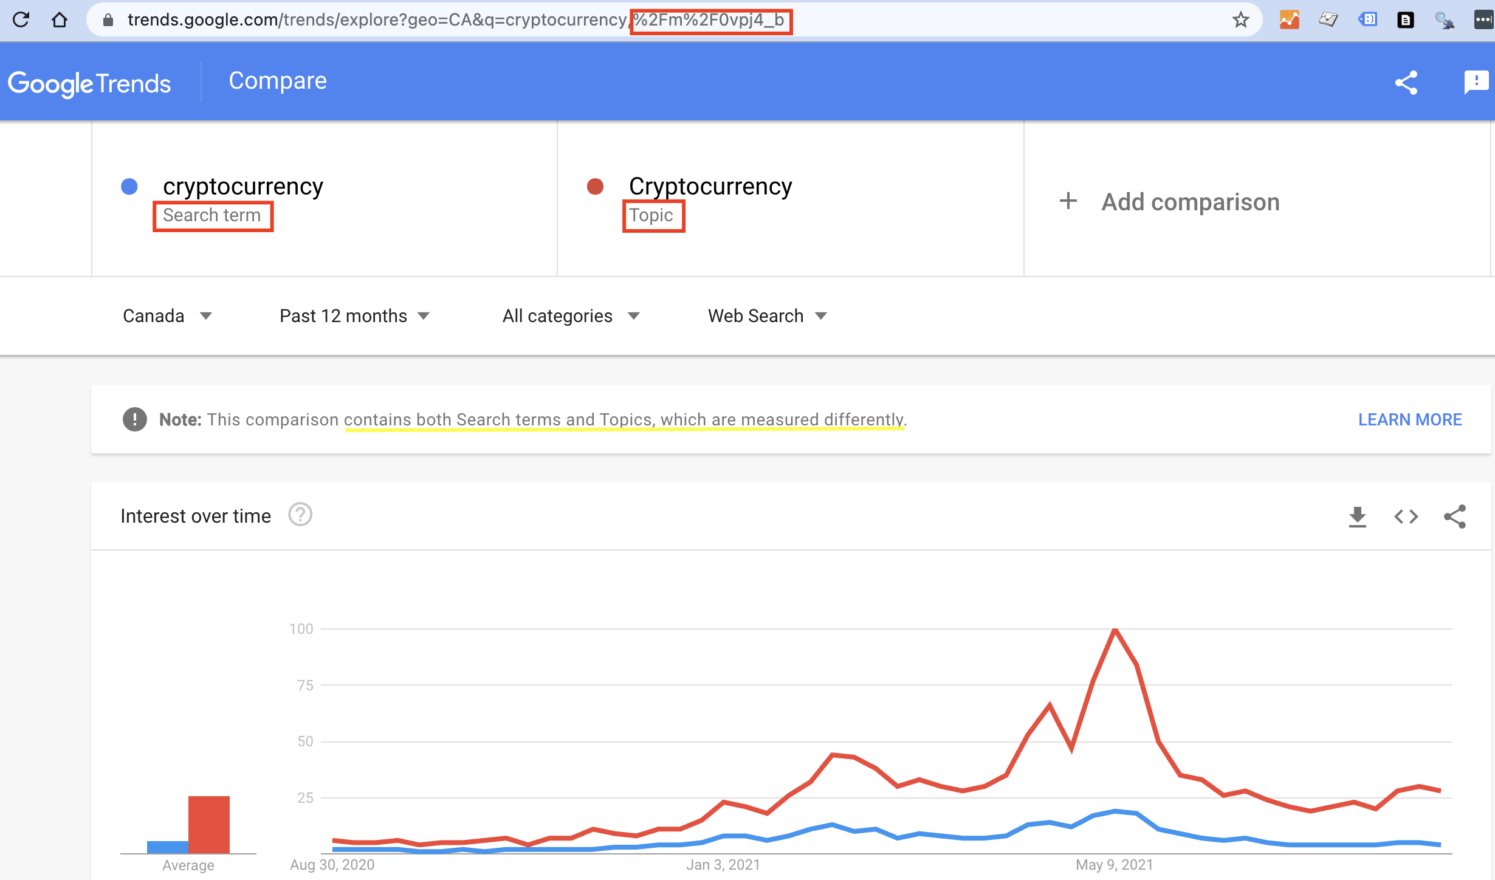Screen dimensions: 1495x880
Task: Share the Interest over time chart
Action: point(1455,517)
